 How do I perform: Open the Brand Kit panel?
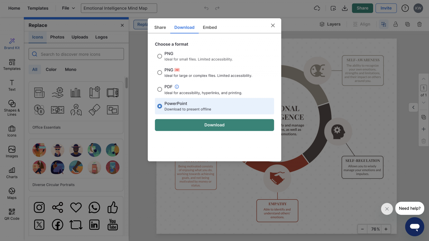click(12, 43)
